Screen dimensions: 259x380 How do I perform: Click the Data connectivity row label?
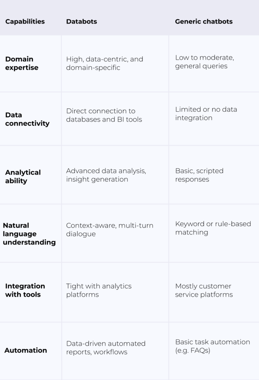(x=27, y=119)
